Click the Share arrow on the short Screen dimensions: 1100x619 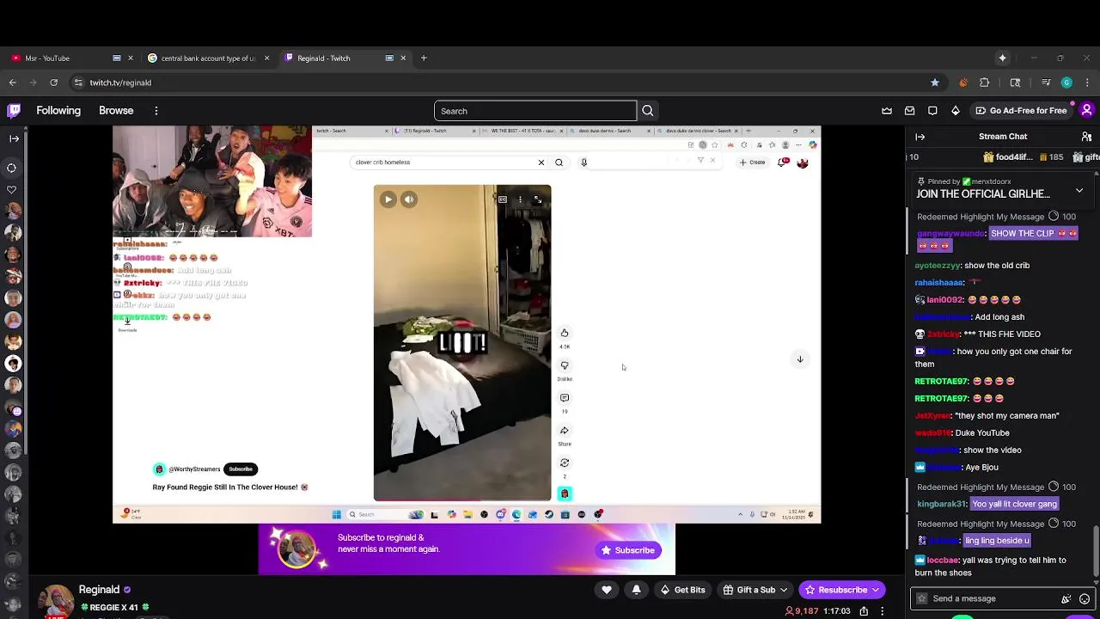tap(565, 431)
